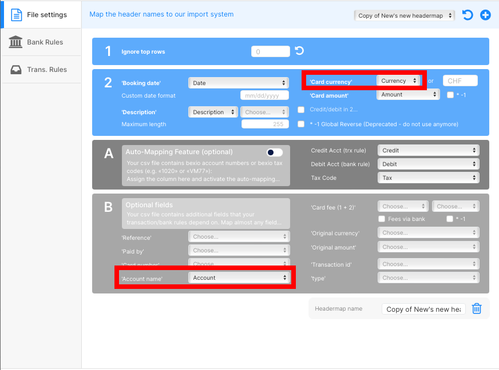This screenshot has width=499, height=370.
Task: Click the File settings document icon
Action: 17,15
